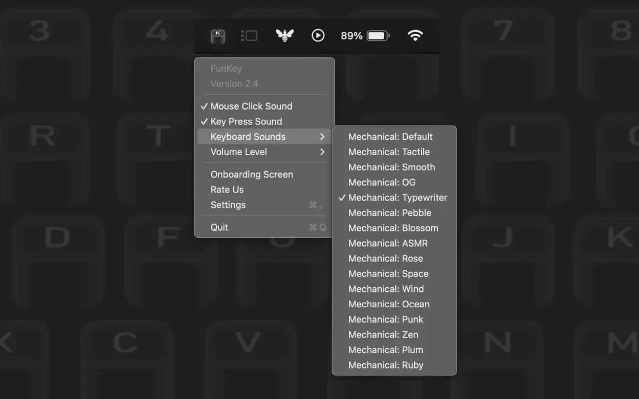Click Rate Us menu entry
The width and height of the screenshot is (639, 399).
tap(227, 190)
